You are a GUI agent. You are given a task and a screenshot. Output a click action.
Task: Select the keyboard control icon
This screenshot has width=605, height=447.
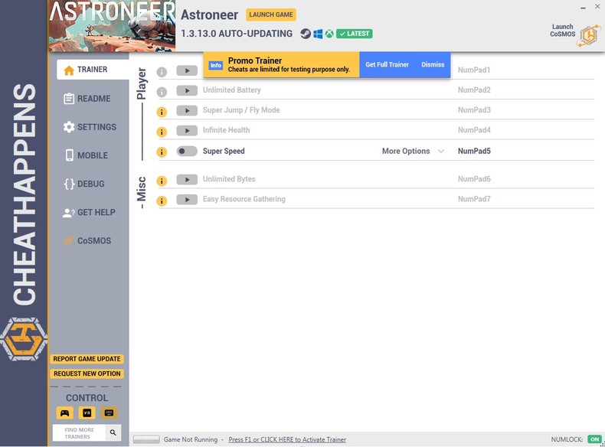[109, 413]
